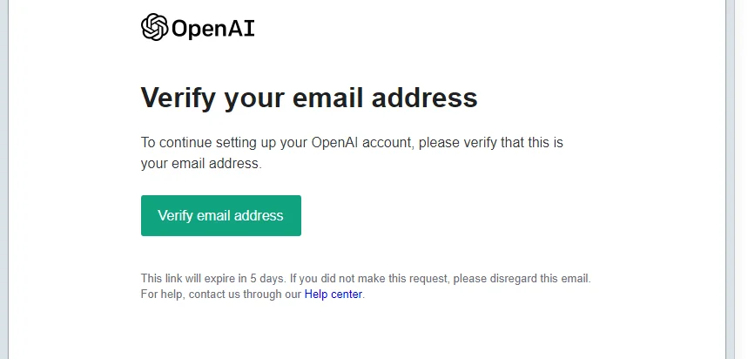The image size is (748, 359).
Task: Click the gray left margin of the email
Action: [x=4, y=174]
